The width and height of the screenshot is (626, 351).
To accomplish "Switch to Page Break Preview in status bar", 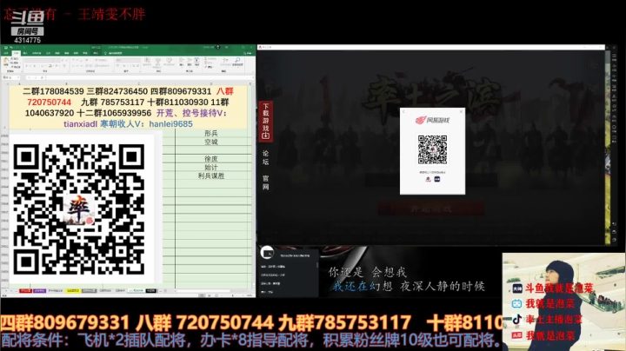I will pos(216,295).
